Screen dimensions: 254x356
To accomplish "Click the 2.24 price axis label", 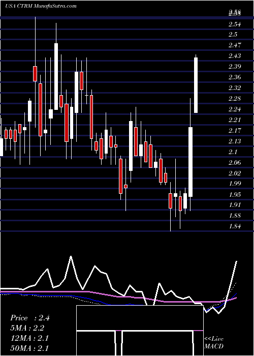I will click(x=235, y=109).
